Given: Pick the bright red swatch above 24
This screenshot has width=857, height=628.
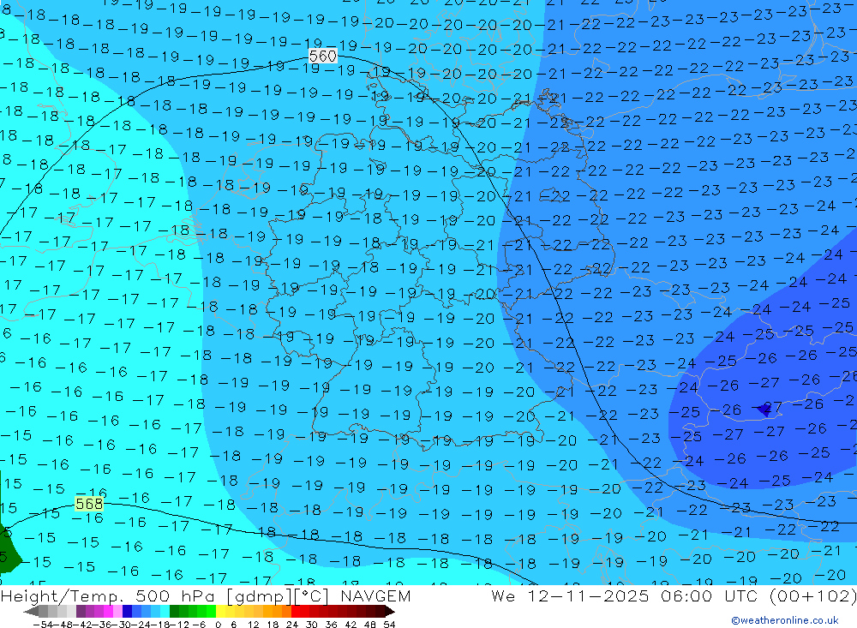Looking at the screenshot, I should 296,612.
